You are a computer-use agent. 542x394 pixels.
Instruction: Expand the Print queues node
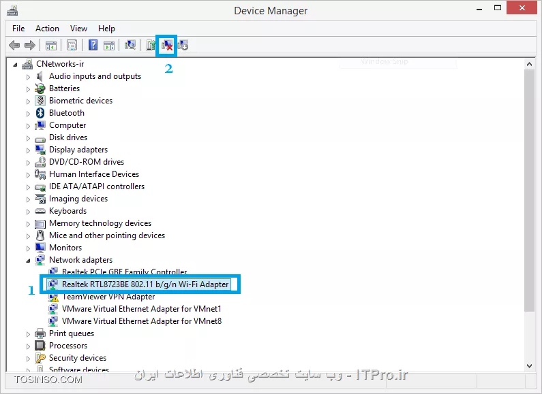click(x=28, y=334)
